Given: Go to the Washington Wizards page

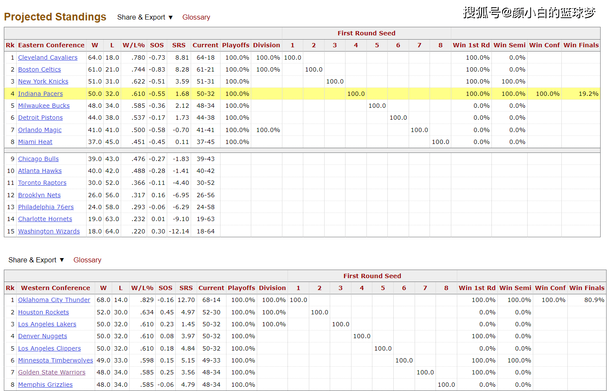Looking at the screenshot, I should (49, 231).
